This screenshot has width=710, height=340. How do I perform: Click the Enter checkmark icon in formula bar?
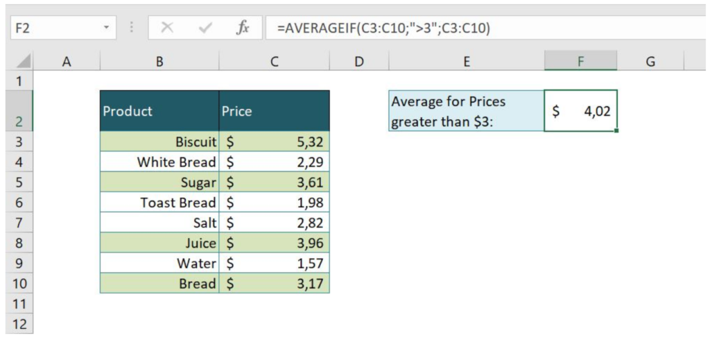[x=205, y=28]
